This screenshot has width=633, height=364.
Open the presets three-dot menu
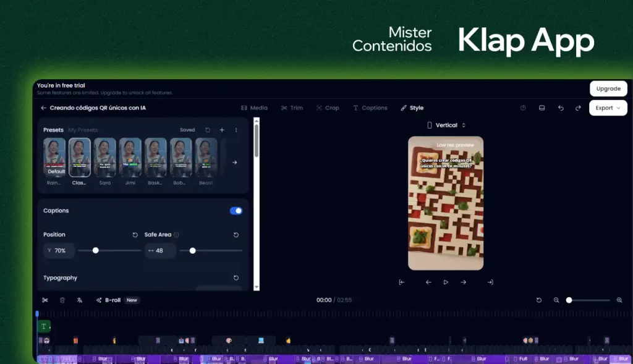tap(236, 130)
